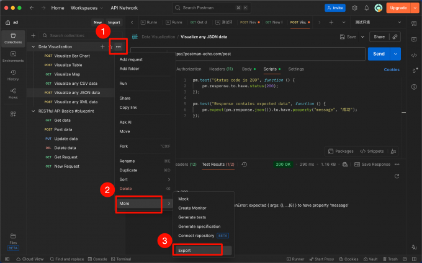Click the Import button
Viewport: 422px width, 263px height.
click(114, 22)
